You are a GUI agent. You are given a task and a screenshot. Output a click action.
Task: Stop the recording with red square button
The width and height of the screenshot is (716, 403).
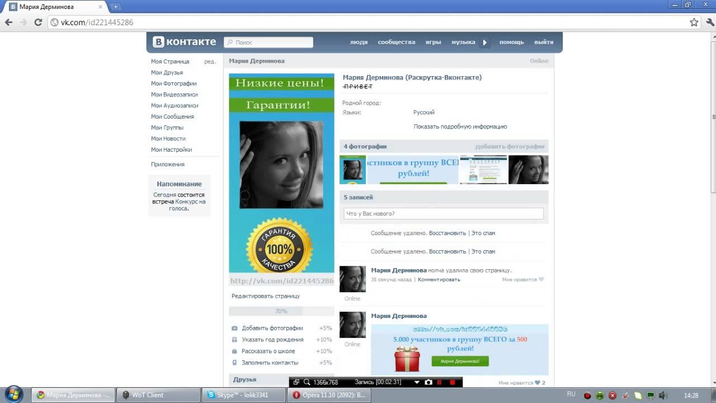click(x=453, y=382)
